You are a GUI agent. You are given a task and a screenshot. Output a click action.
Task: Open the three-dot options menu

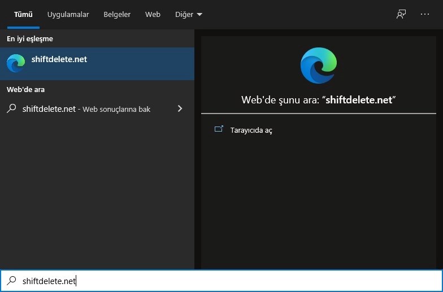425,15
